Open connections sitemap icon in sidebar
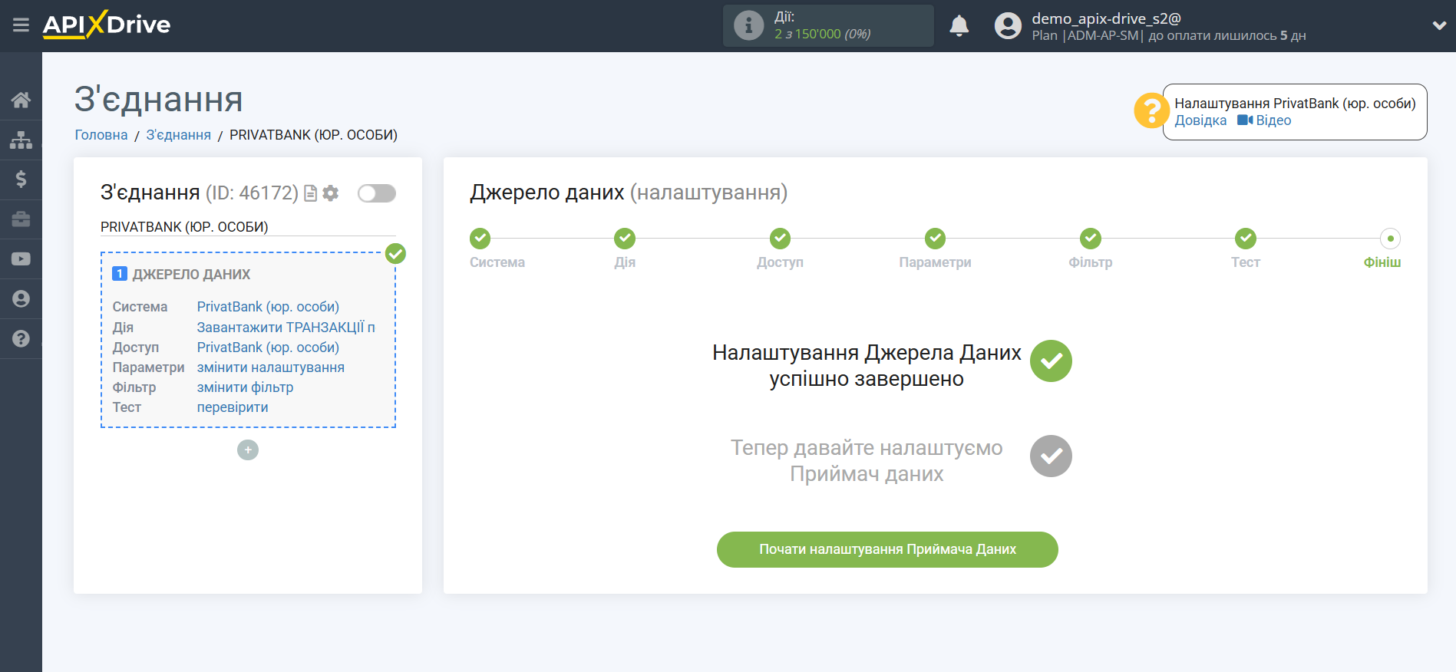Image resolution: width=1456 pixels, height=672 pixels. click(x=21, y=140)
